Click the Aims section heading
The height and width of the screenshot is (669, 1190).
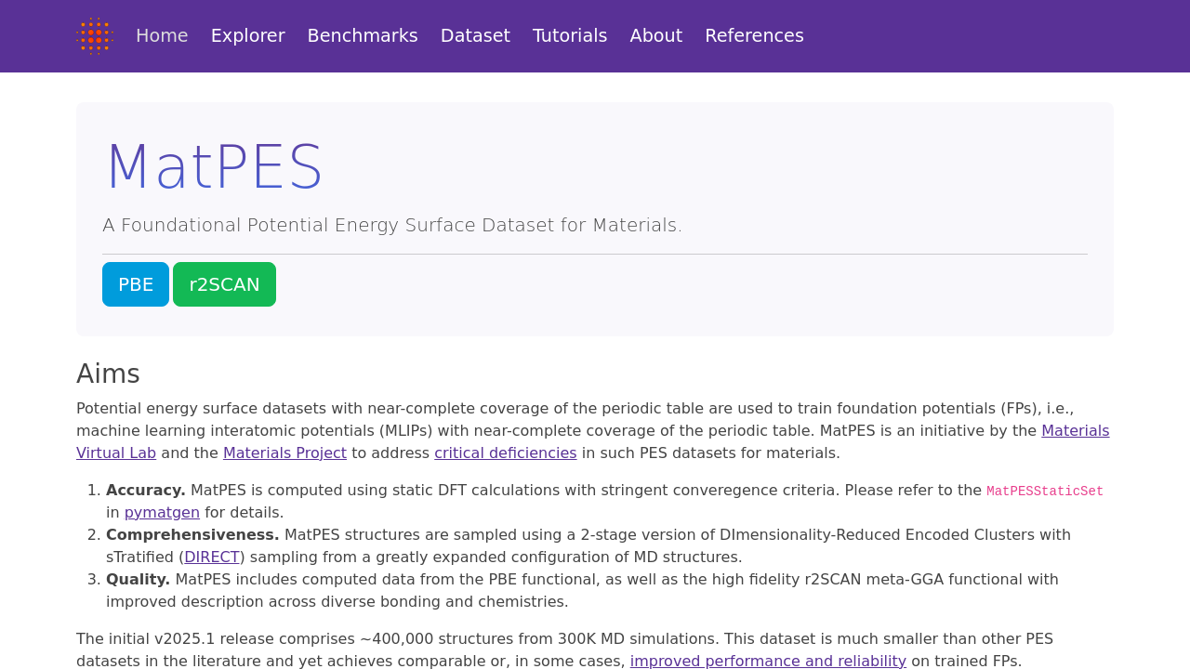coord(108,374)
